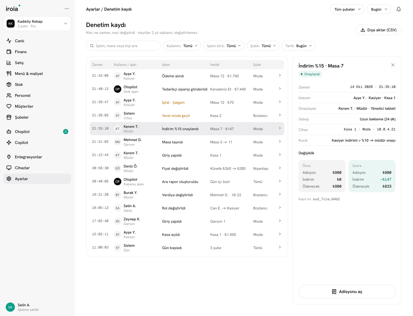Open the Stok box icon

tap(9, 84)
